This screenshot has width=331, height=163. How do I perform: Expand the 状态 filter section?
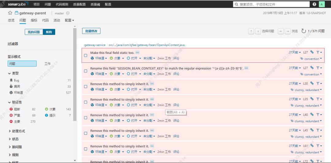13,139
